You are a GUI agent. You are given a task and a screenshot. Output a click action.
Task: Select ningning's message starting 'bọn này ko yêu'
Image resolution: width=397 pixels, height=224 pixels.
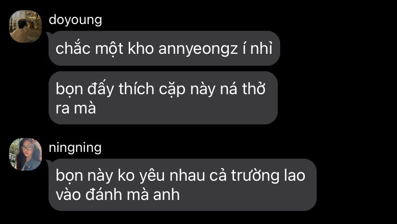coord(183,185)
